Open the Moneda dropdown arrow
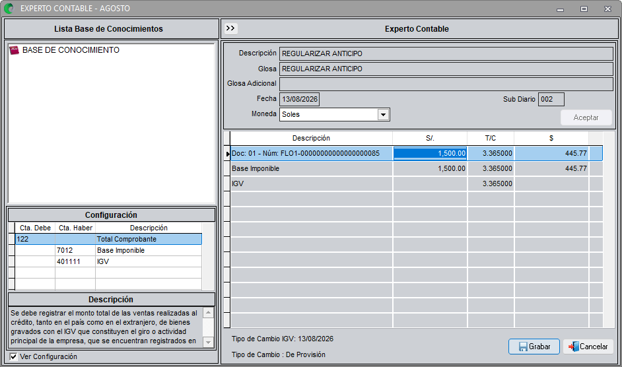622x367 pixels. click(383, 115)
